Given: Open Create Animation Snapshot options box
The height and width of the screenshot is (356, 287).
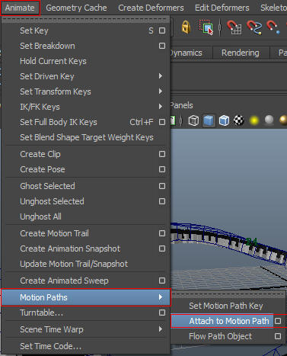Looking at the screenshot, I should tap(162, 249).
